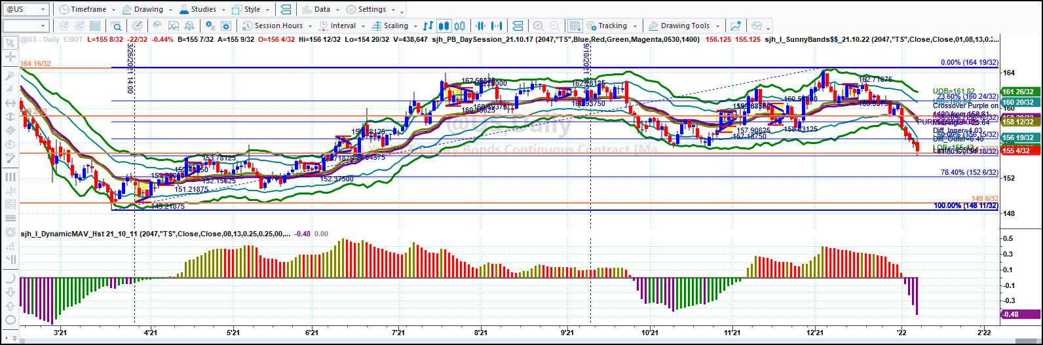Image resolution: width=1043 pixels, height=345 pixels.
Task: Select the arc drawing tool
Action: click(10, 278)
